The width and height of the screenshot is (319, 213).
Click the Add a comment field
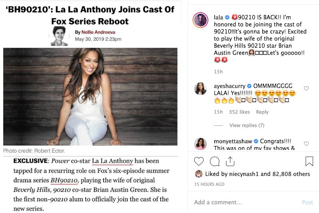click(x=244, y=202)
